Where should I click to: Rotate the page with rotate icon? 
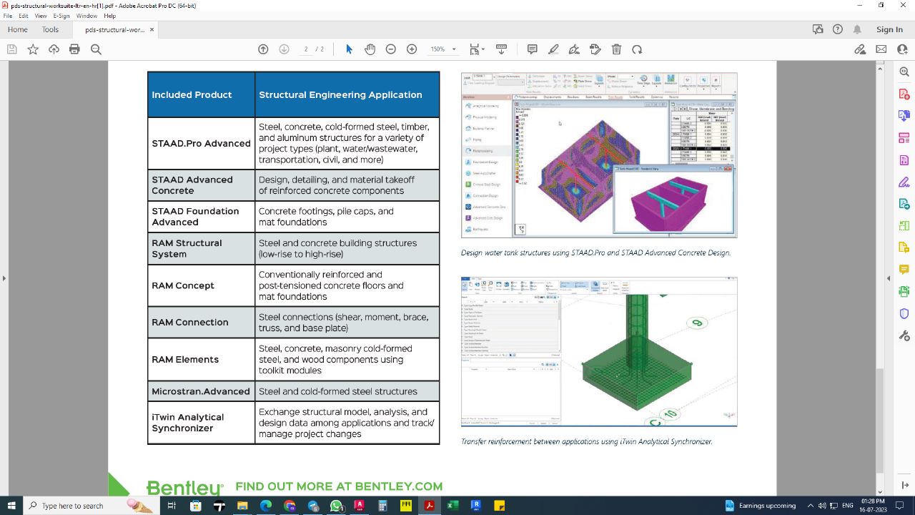click(x=637, y=49)
